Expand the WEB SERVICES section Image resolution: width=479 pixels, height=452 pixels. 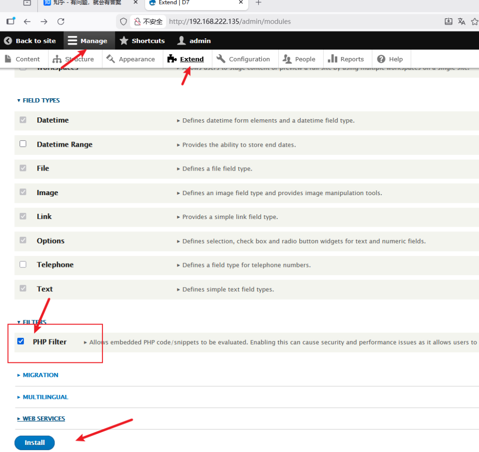pyautogui.click(x=41, y=419)
